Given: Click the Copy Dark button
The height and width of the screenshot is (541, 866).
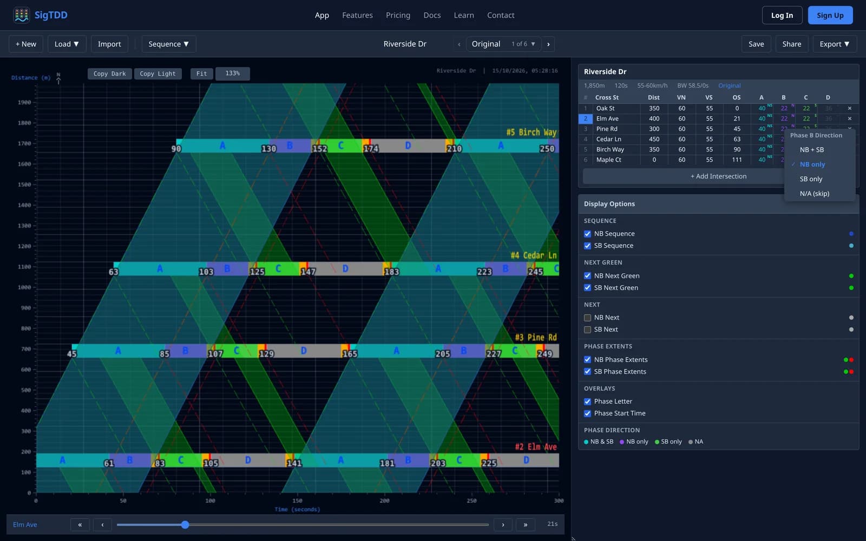Looking at the screenshot, I should click(x=109, y=74).
